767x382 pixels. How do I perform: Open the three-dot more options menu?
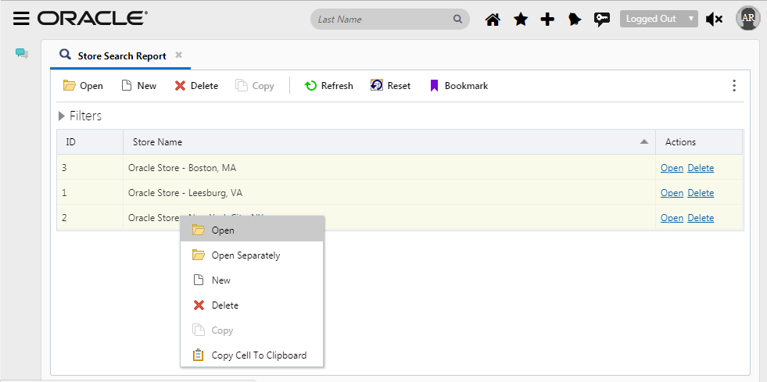(x=733, y=86)
